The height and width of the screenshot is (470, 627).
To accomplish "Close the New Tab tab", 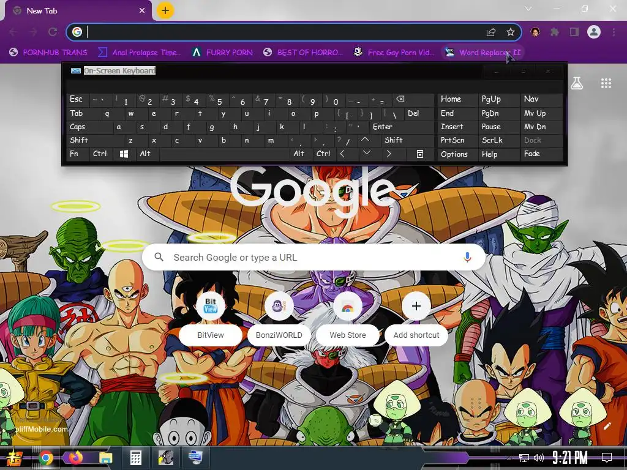I will (142, 10).
